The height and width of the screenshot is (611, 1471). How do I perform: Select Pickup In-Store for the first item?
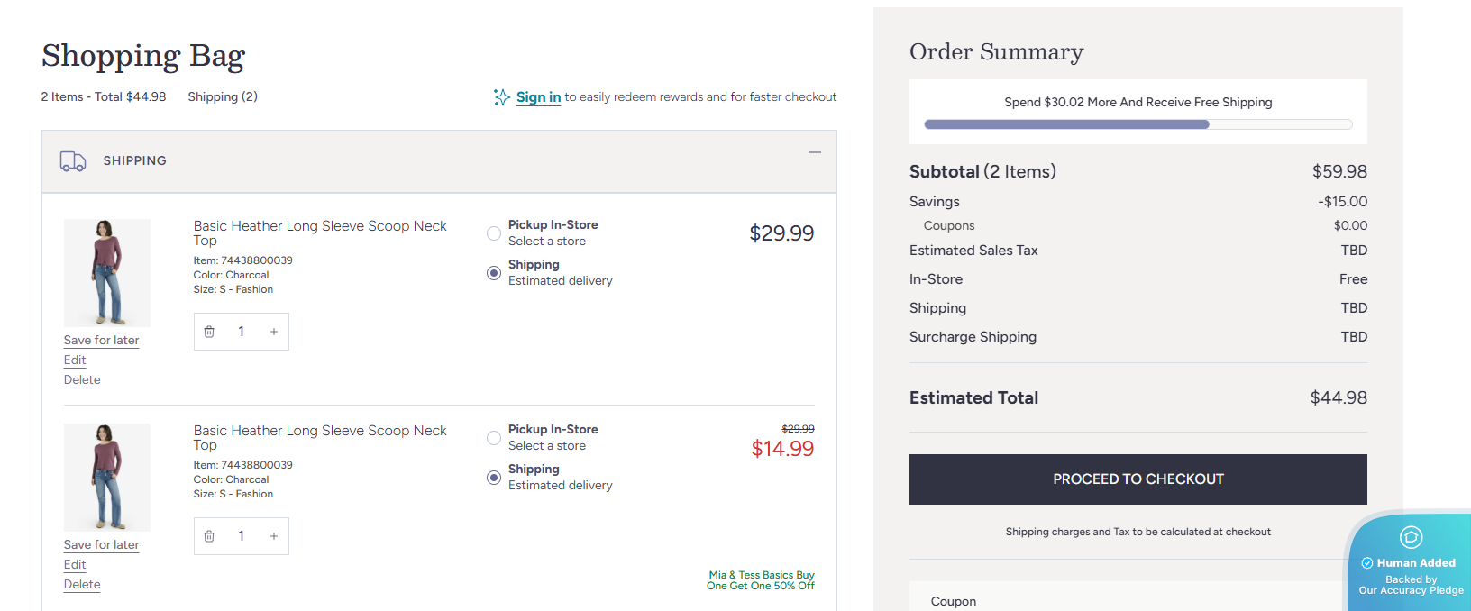pyautogui.click(x=494, y=233)
